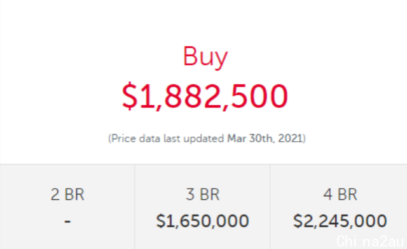Click the 'Mar 30th' date text
407x249 pixels.
[250, 138]
